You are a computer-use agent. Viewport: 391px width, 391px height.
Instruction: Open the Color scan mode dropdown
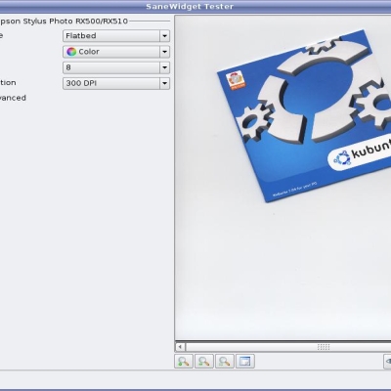click(116, 52)
